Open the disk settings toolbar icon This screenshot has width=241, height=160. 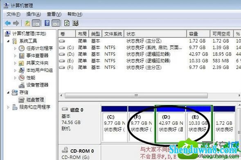75,23
